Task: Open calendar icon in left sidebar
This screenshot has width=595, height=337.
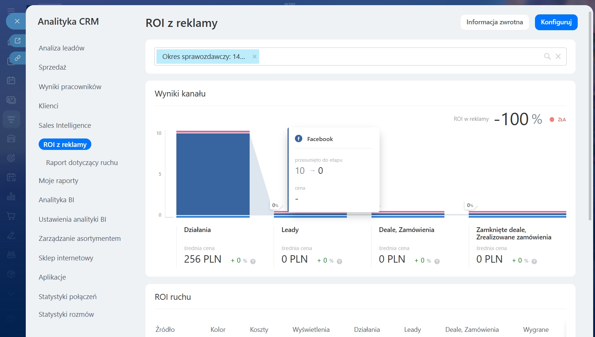Action: tap(11, 80)
